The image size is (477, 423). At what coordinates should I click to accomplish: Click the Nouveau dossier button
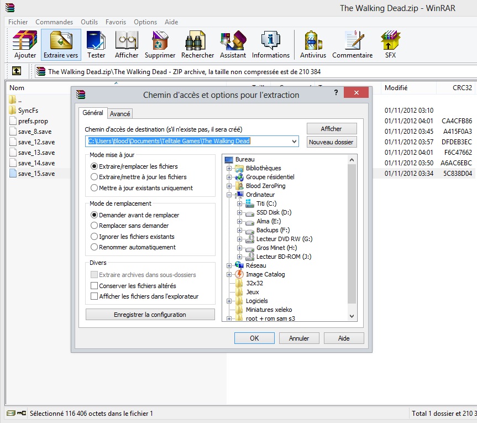[x=331, y=142]
